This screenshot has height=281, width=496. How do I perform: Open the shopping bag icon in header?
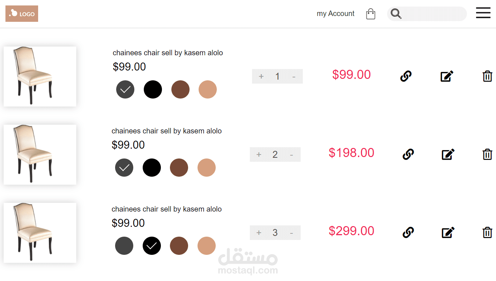370,14
